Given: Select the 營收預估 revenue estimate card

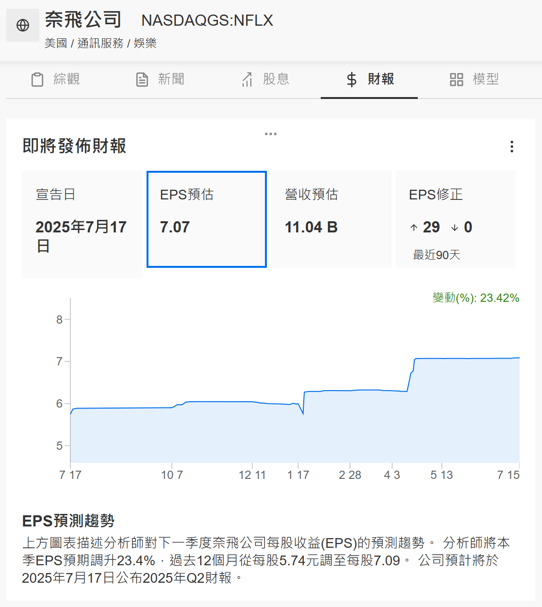Looking at the screenshot, I should coord(331,219).
